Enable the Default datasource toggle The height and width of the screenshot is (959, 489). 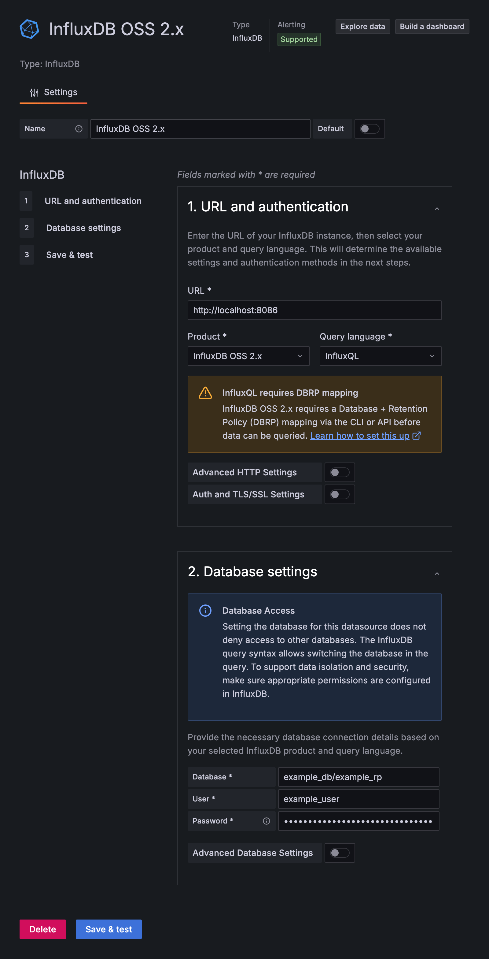[369, 128]
